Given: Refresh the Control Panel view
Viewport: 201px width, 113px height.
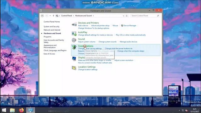Looking at the screenshot, I should point(127,16).
